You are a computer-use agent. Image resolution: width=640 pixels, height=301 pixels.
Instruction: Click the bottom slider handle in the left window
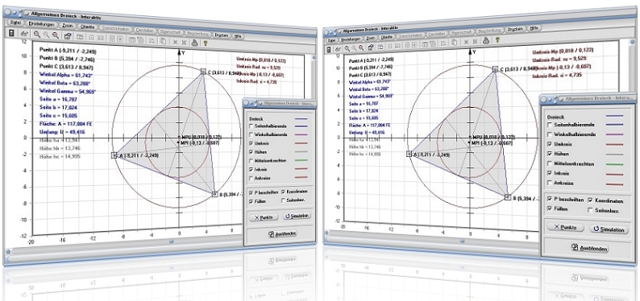point(172,241)
